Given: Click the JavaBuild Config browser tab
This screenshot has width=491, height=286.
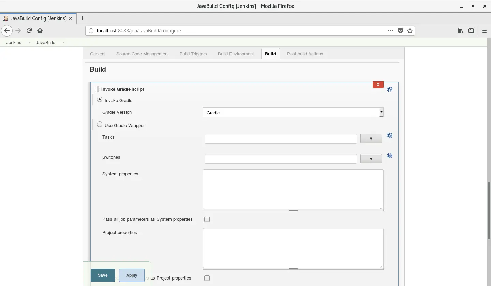Looking at the screenshot, I should point(38,18).
